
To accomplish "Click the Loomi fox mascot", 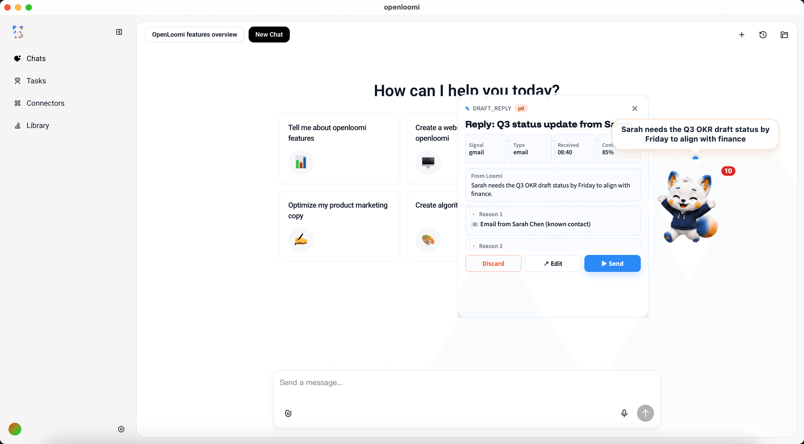I will (687, 207).
